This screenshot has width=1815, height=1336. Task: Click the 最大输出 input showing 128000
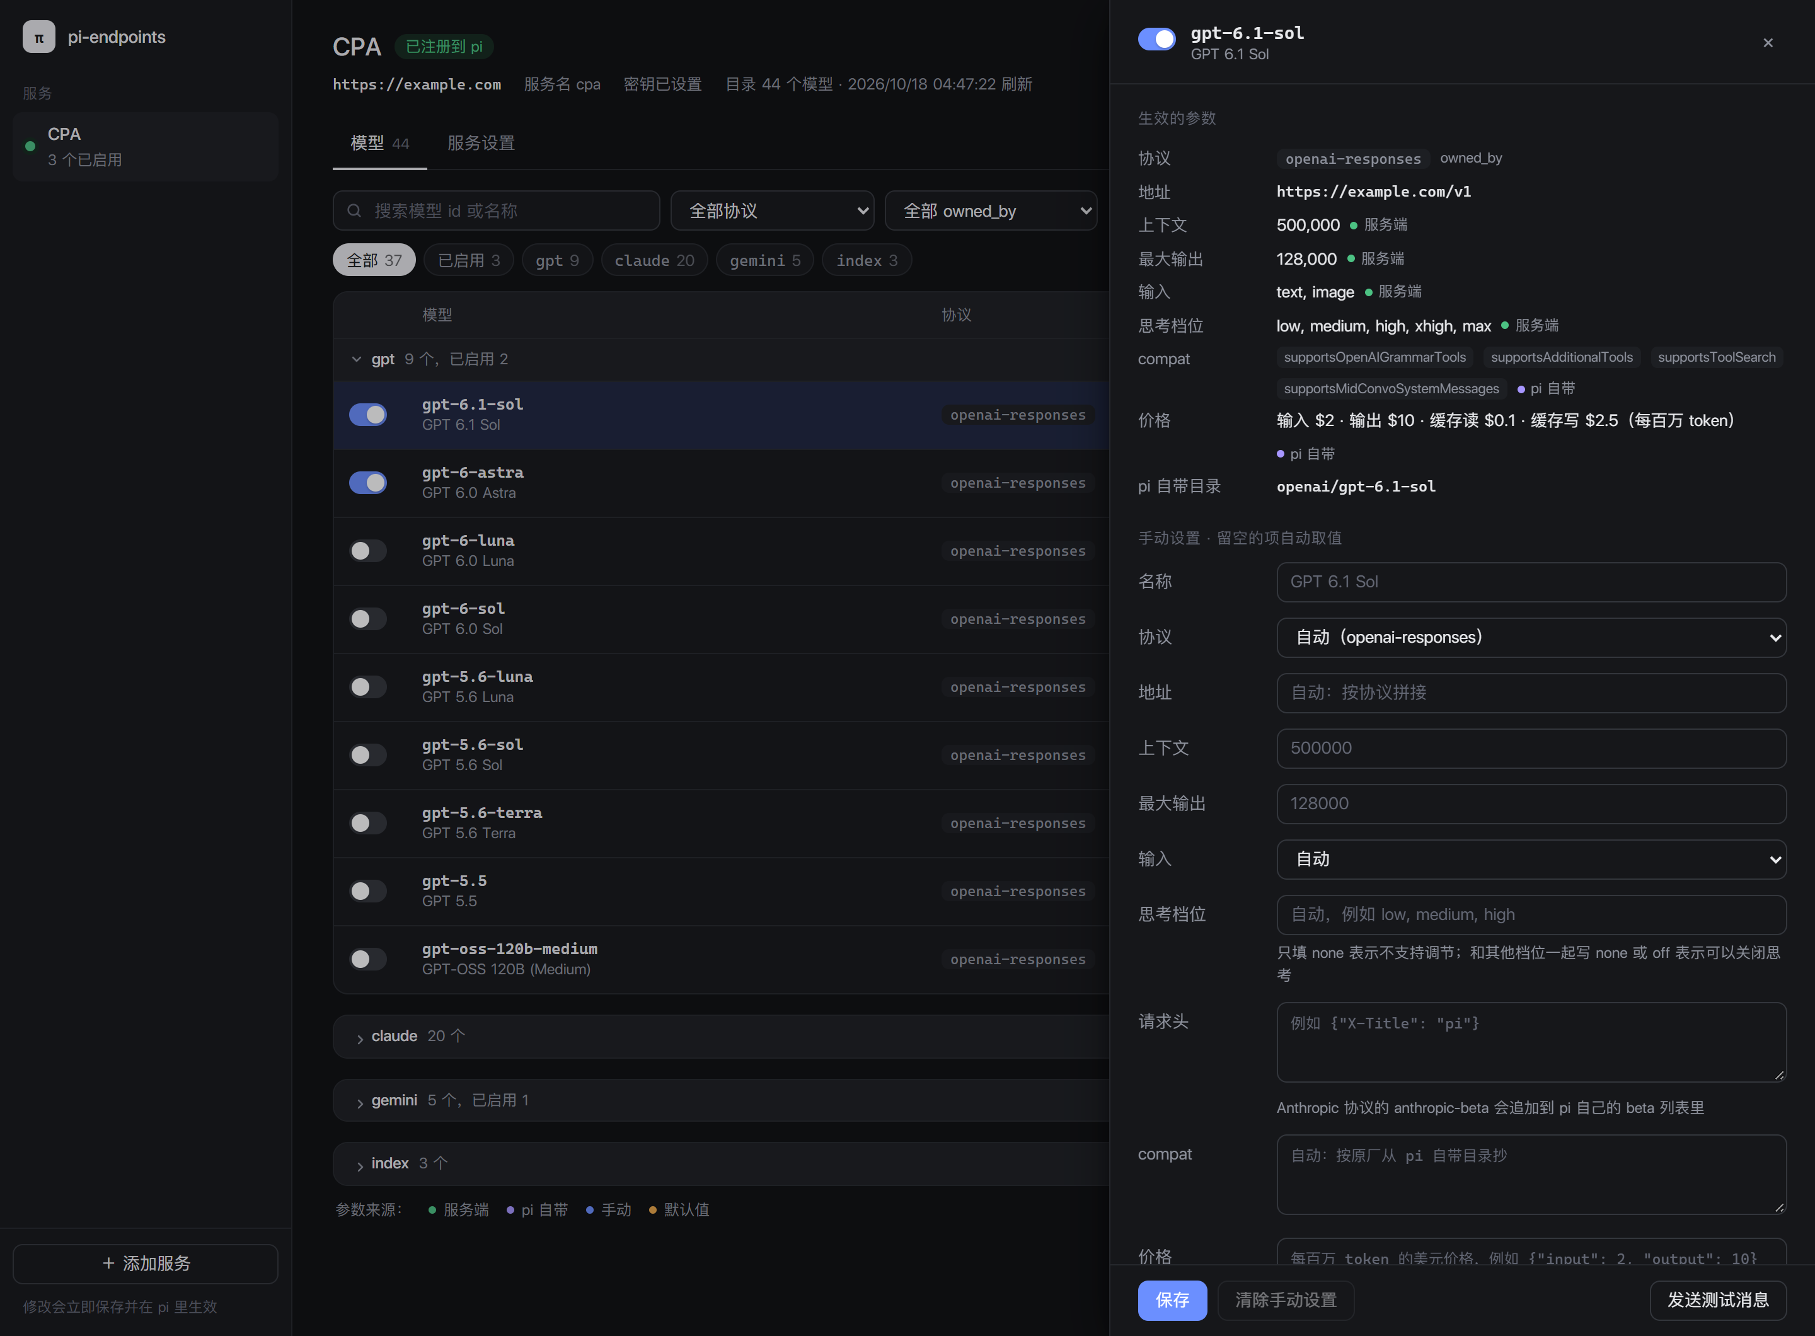click(1531, 804)
